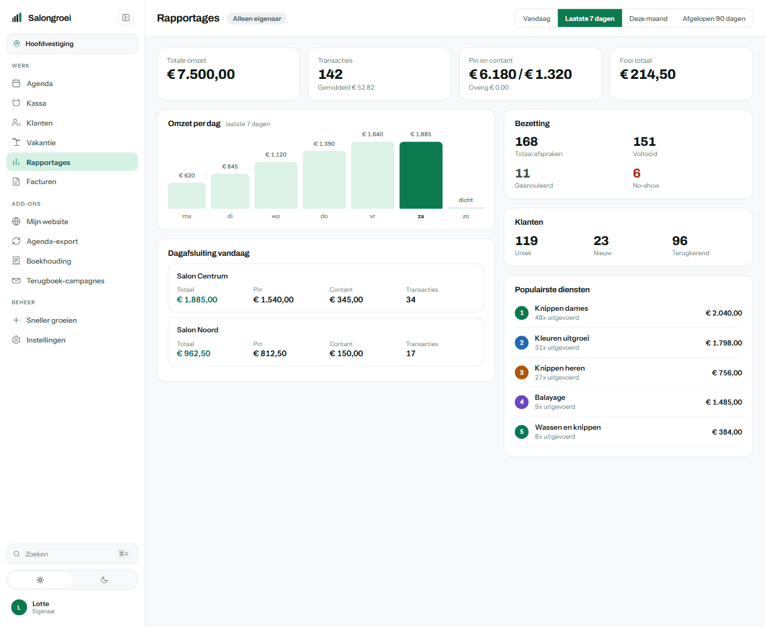The width and height of the screenshot is (765, 627).
Task: Click the Mijn website globe icon
Action: pyautogui.click(x=16, y=222)
